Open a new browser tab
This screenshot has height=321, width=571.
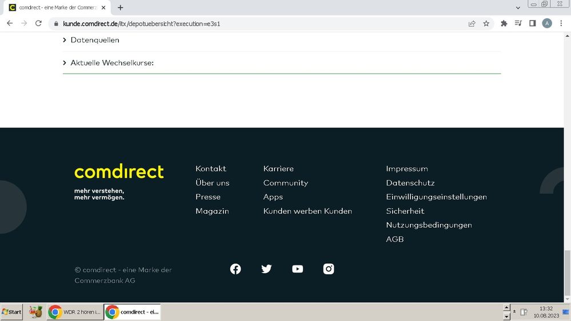120,7
